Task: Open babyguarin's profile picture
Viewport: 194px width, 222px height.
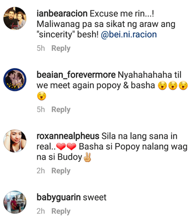Action: (15, 202)
